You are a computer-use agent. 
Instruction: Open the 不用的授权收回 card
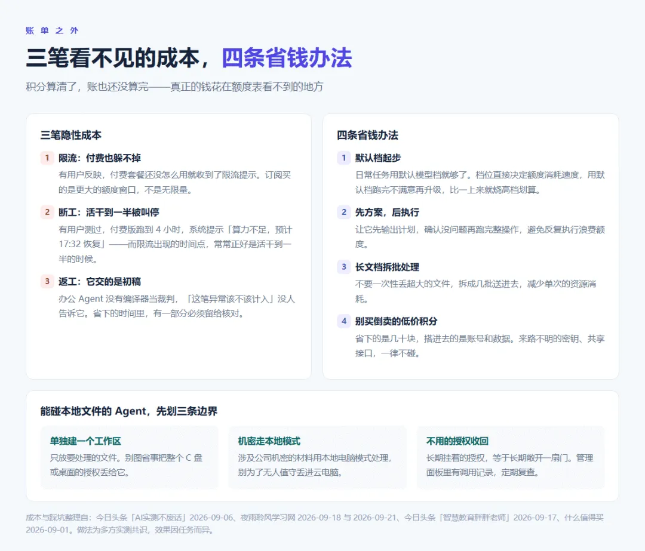pyautogui.click(x=511, y=457)
